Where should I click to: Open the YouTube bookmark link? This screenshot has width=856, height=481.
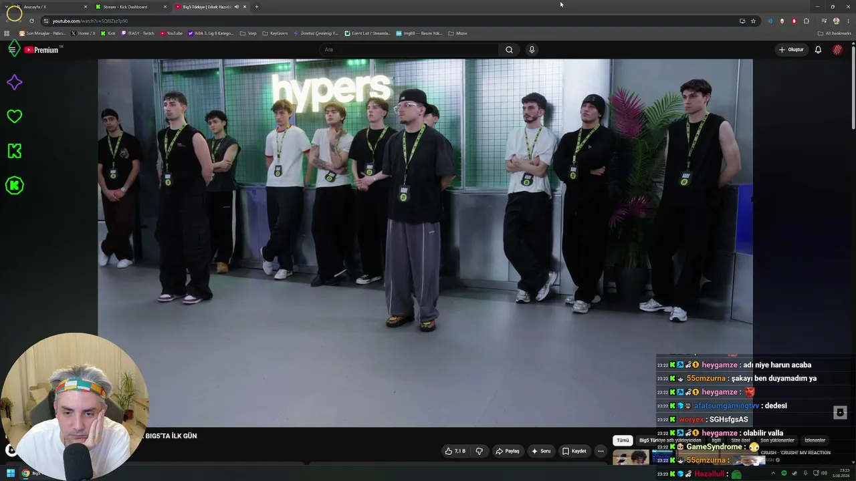[171, 33]
